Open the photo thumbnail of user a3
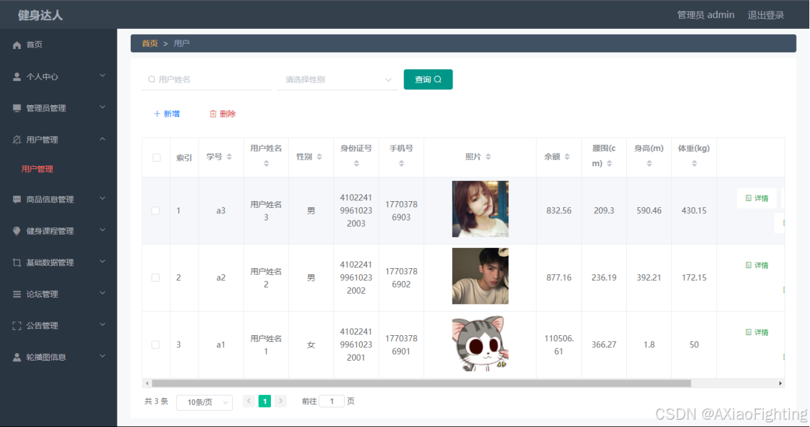The image size is (810, 427). pyautogui.click(x=480, y=209)
